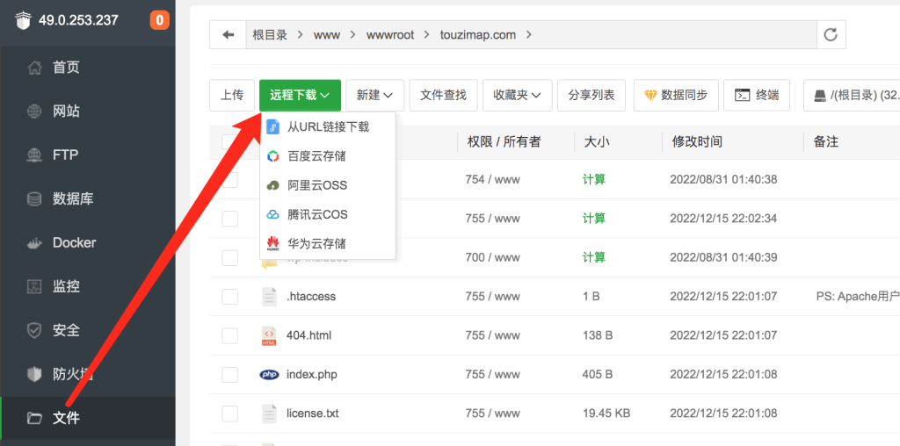Click the monitor icon beside 监控
900x446 pixels.
[34, 286]
